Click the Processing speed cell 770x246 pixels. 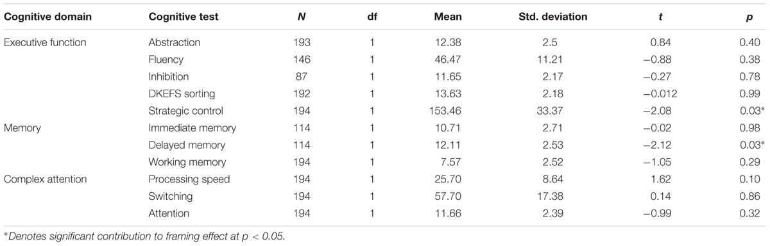tap(185, 177)
